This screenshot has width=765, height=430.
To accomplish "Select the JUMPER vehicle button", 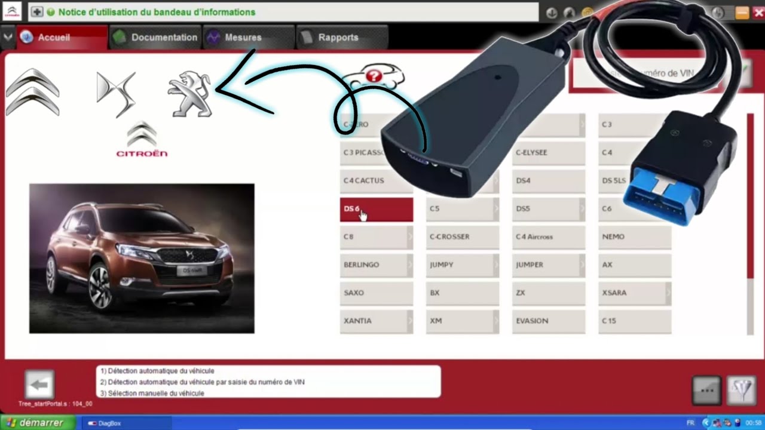I will coord(549,265).
